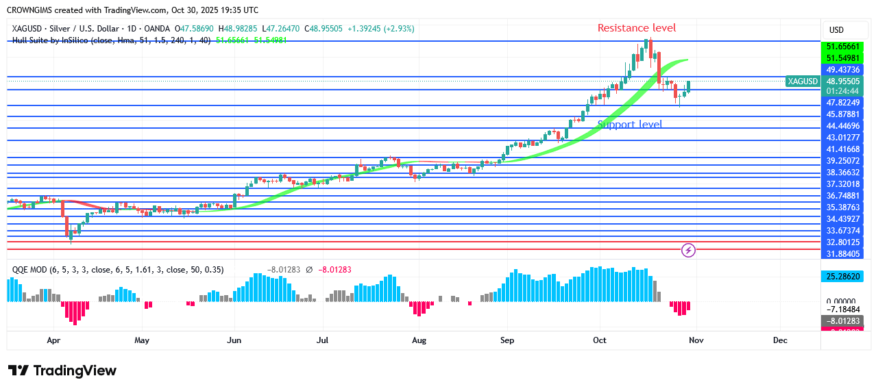878x391 pixels.
Task: Click the XAGUSD symbol tag on price axis
Action: (x=803, y=81)
